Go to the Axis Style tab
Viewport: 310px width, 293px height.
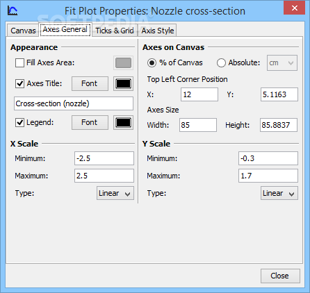coord(158,31)
